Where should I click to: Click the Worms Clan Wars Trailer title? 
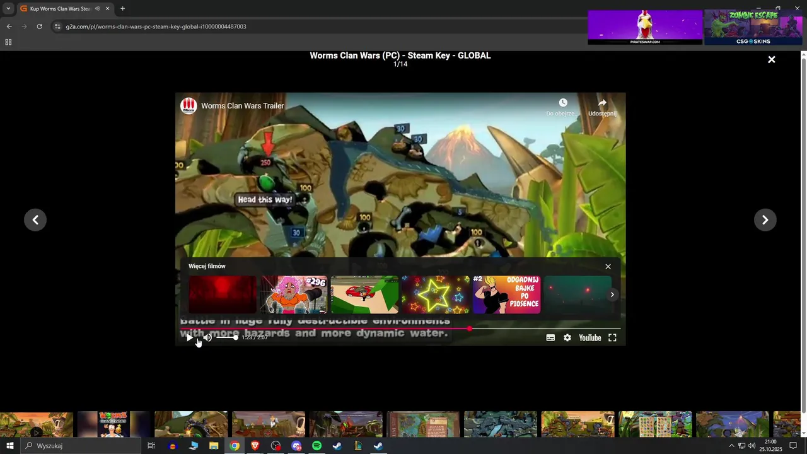pyautogui.click(x=243, y=106)
